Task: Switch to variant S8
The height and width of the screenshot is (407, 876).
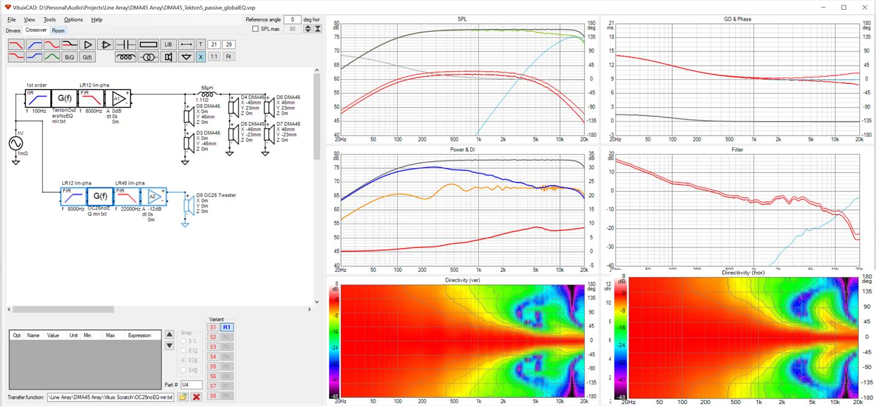Action: [213, 396]
